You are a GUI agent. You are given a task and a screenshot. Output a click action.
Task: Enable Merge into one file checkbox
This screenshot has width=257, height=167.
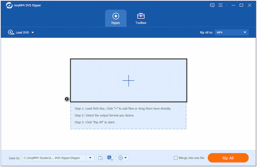(x=176, y=158)
